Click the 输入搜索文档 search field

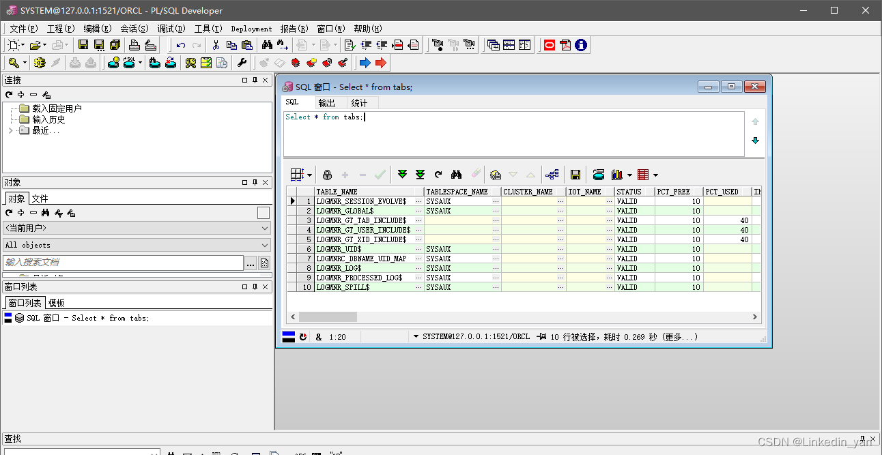click(x=123, y=263)
